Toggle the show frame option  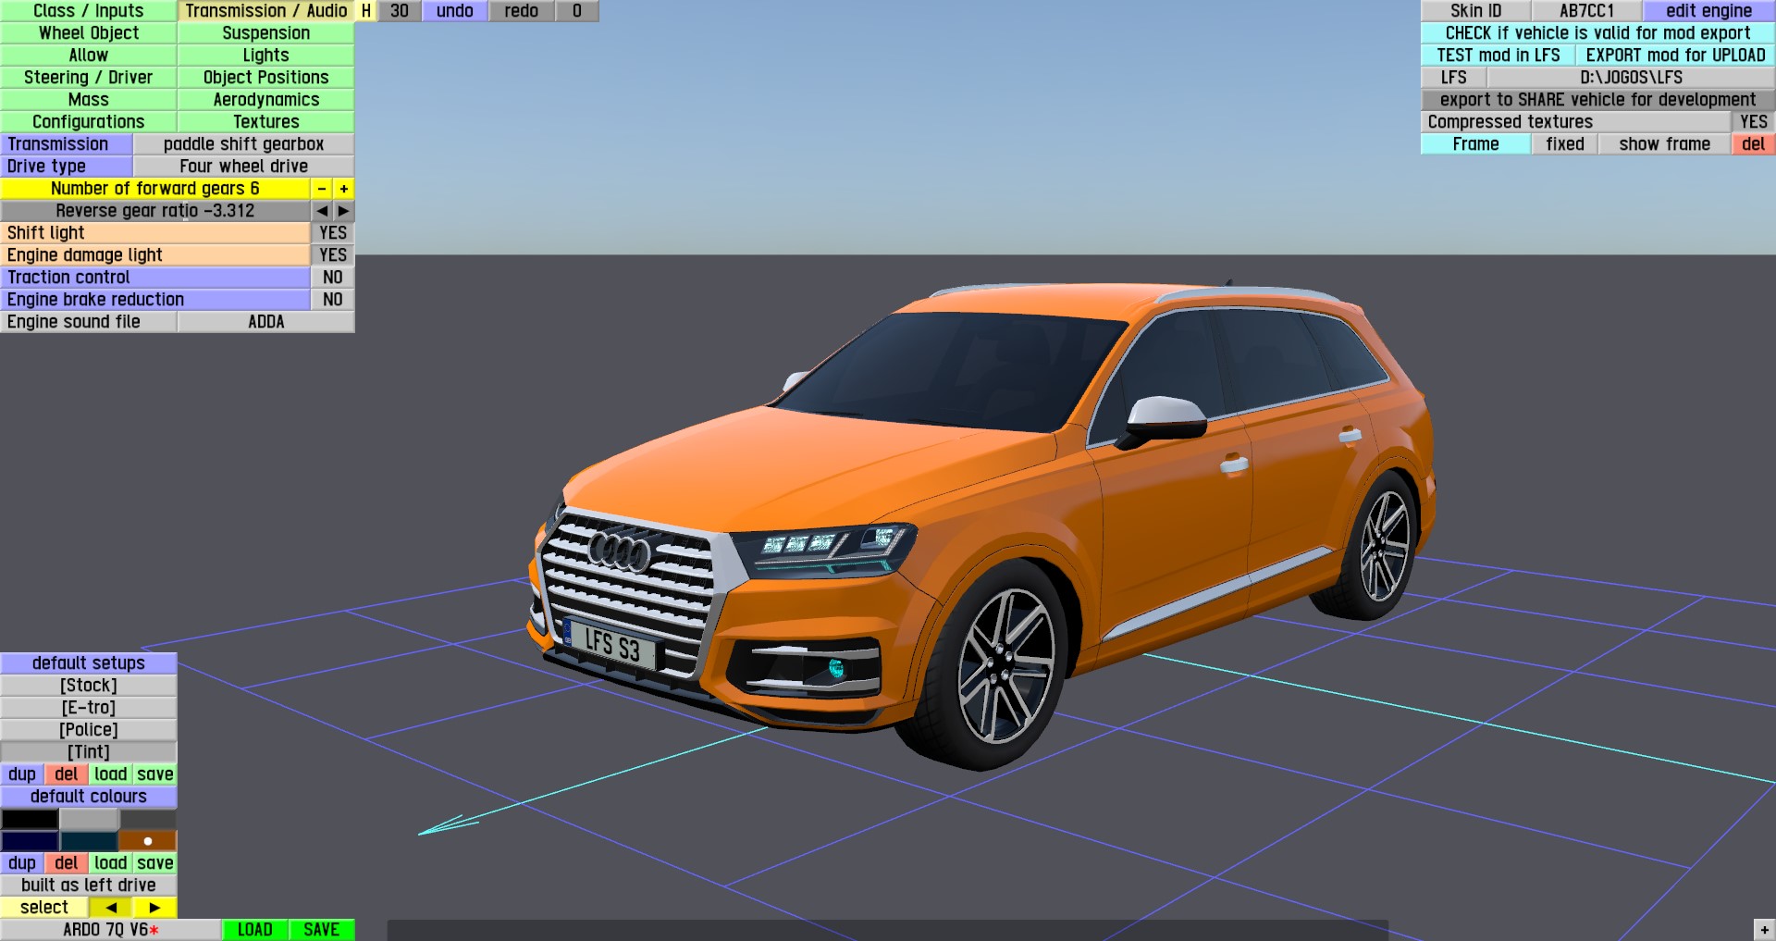click(x=1665, y=144)
